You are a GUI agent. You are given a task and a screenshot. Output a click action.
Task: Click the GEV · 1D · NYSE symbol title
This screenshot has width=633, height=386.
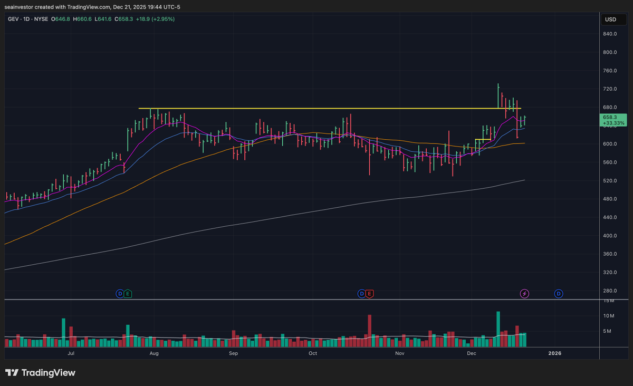click(x=27, y=19)
